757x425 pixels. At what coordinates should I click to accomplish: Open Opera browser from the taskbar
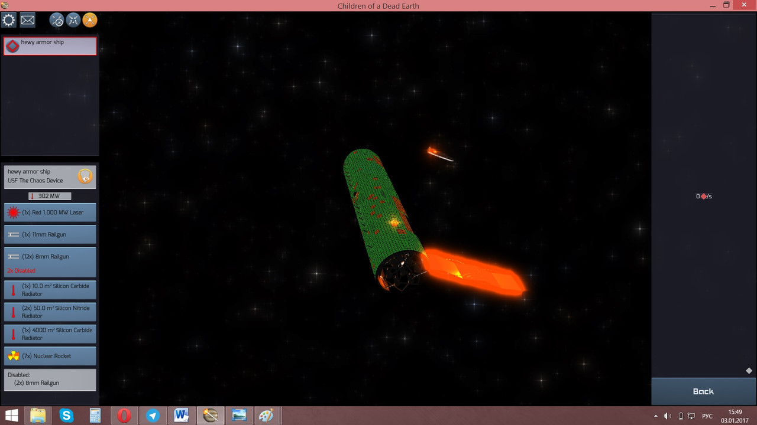click(124, 416)
